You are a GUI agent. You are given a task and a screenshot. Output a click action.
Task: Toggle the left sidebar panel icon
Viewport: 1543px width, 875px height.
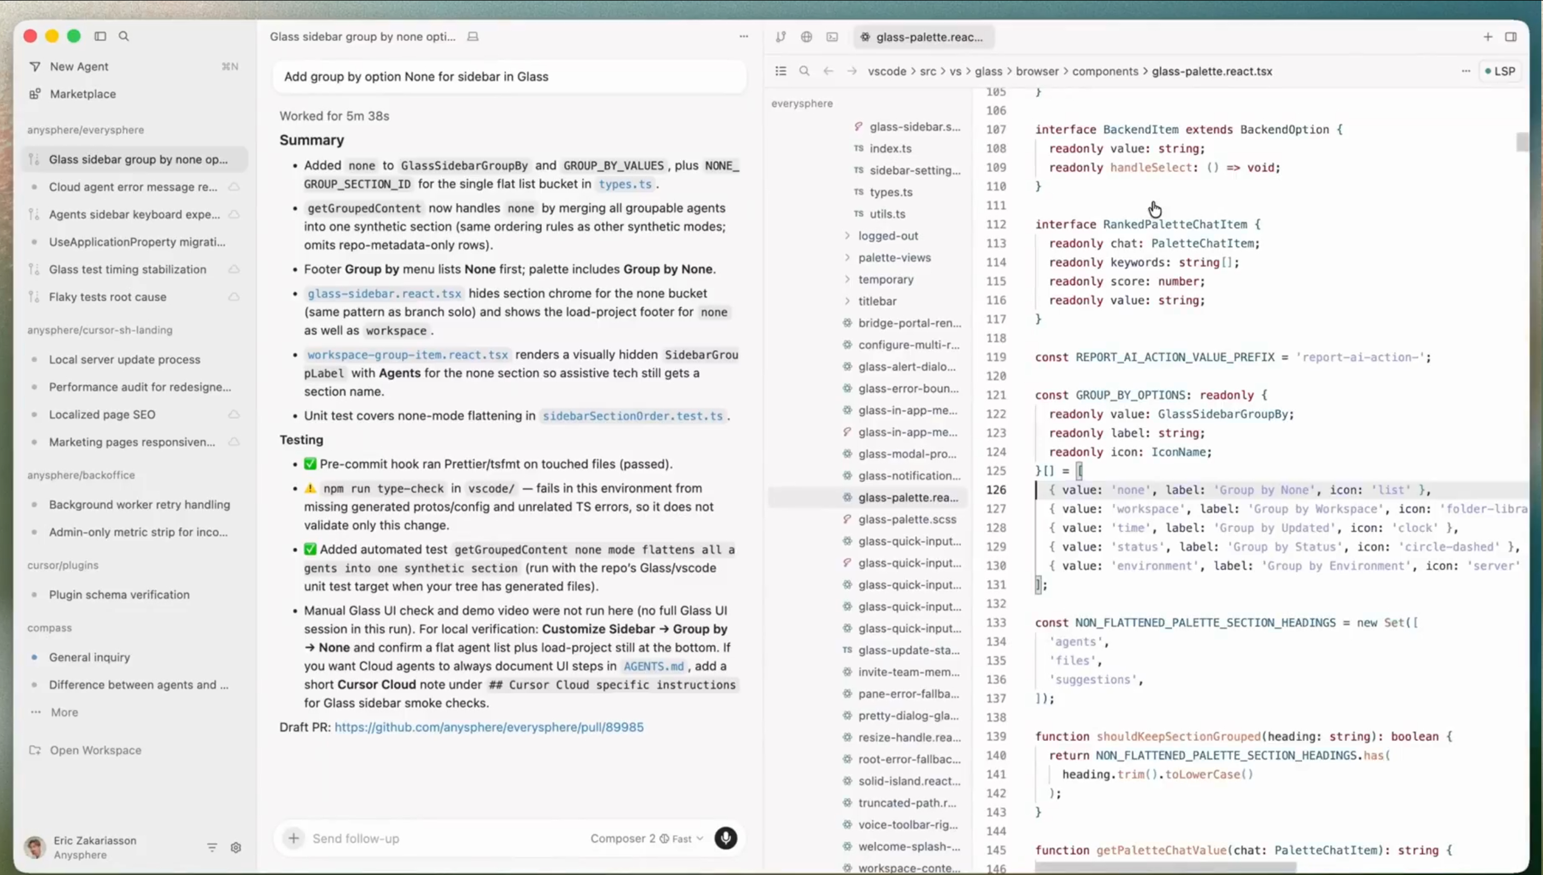coord(101,36)
